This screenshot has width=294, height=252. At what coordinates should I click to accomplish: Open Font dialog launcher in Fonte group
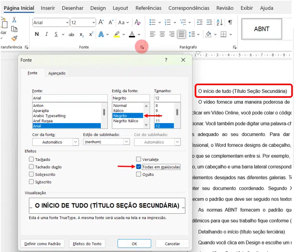141,47
